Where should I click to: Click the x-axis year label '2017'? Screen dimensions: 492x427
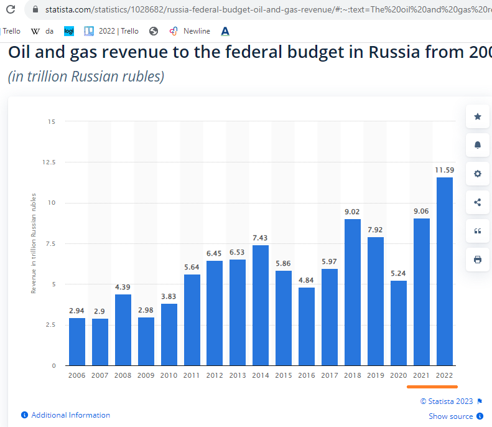(x=330, y=375)
